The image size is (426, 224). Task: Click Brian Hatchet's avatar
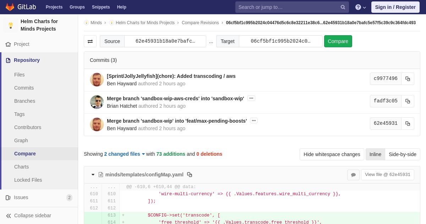tap(97, 102)
